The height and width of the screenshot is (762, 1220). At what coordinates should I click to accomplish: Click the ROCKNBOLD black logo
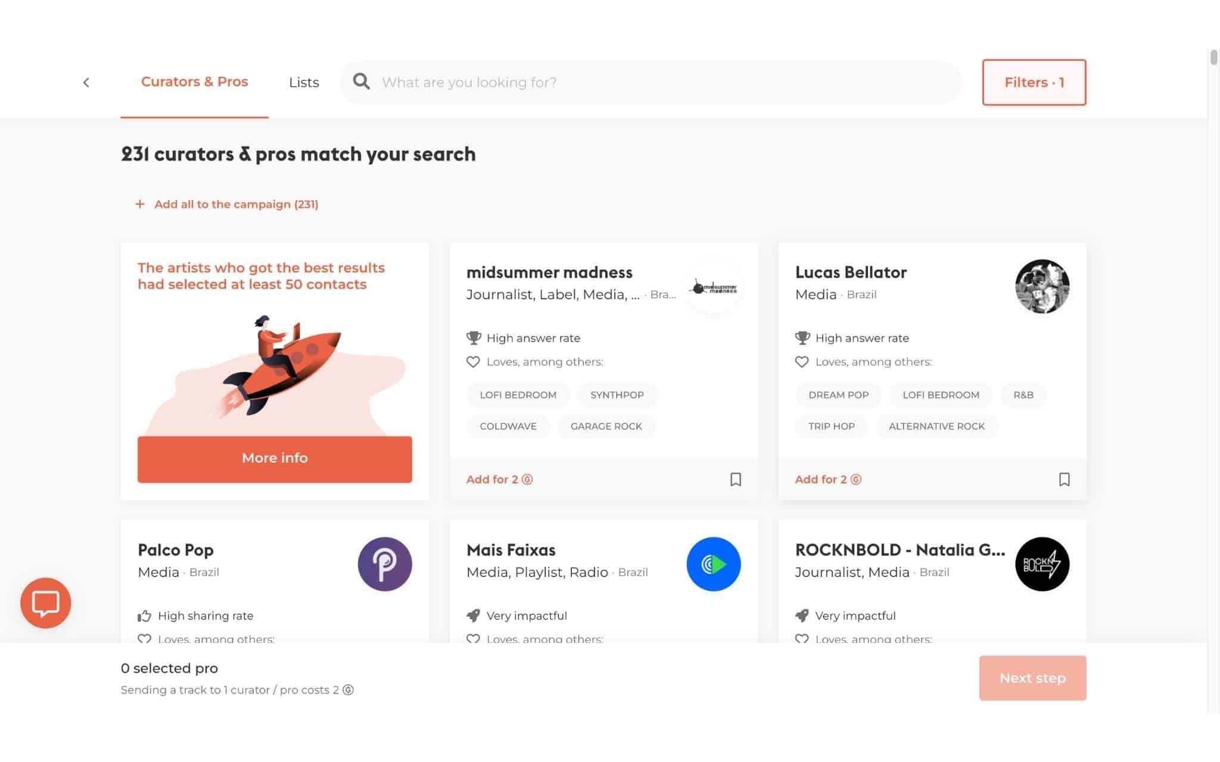1042,564
